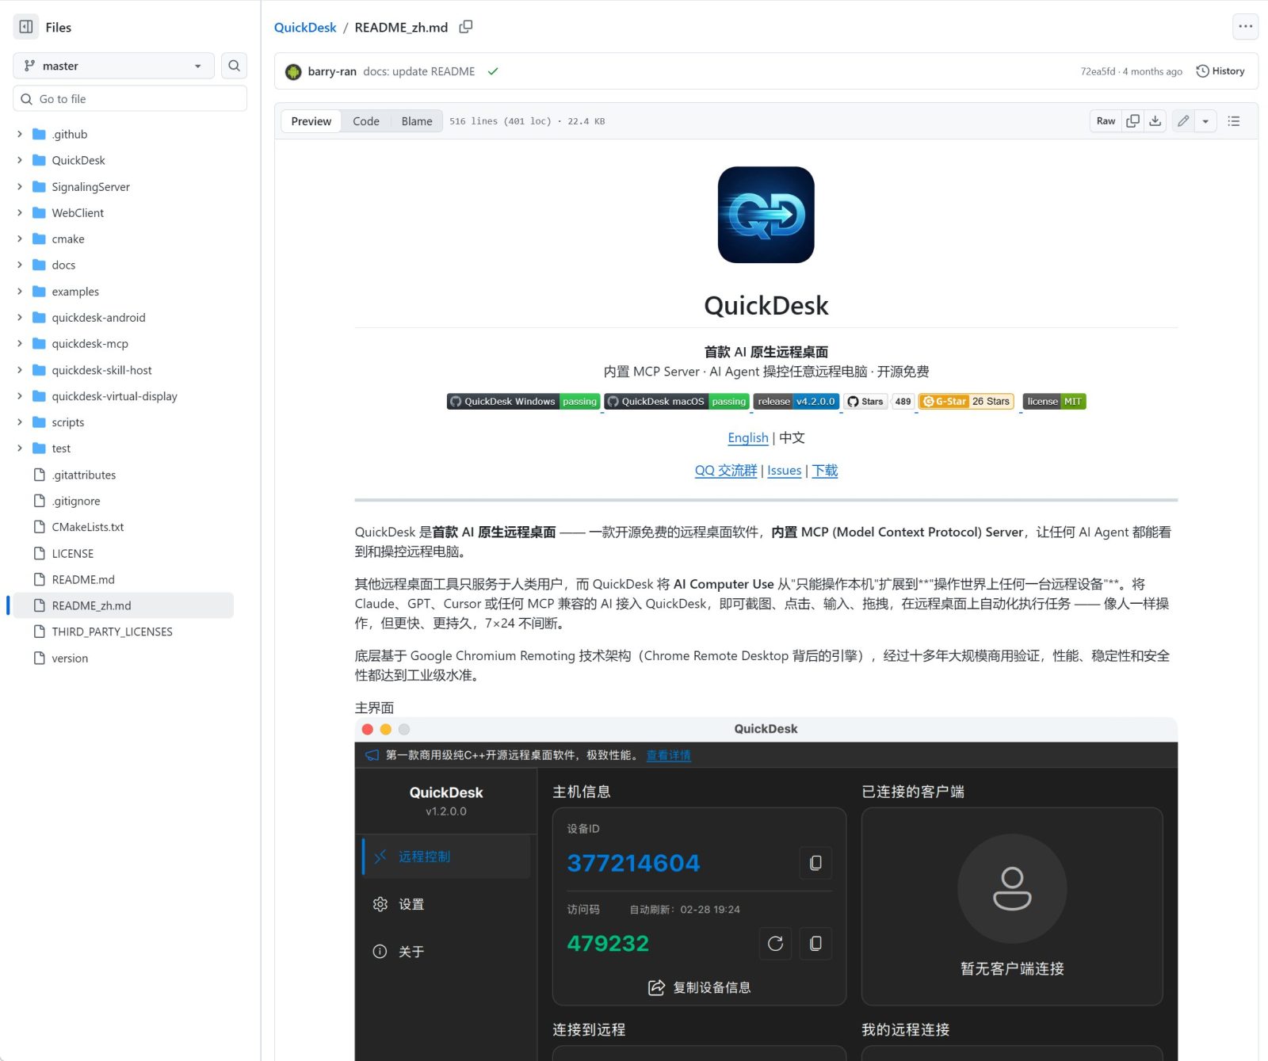The image size is (1268, 1061).
Task: Open the .gitignore file
Action: pyautogui.click(x=76, y=501)
